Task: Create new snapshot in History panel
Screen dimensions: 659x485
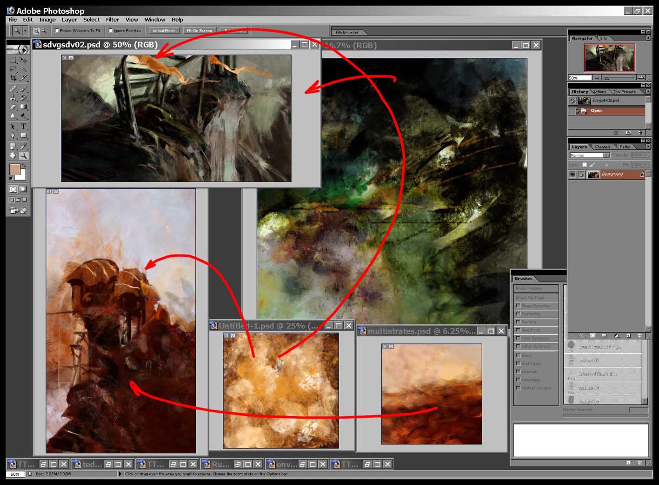Action: coord(628,133)
